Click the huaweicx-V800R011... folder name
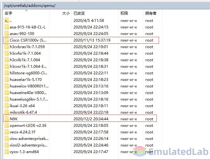Screen dimensions: 210x159 click(x=29, y=86)
